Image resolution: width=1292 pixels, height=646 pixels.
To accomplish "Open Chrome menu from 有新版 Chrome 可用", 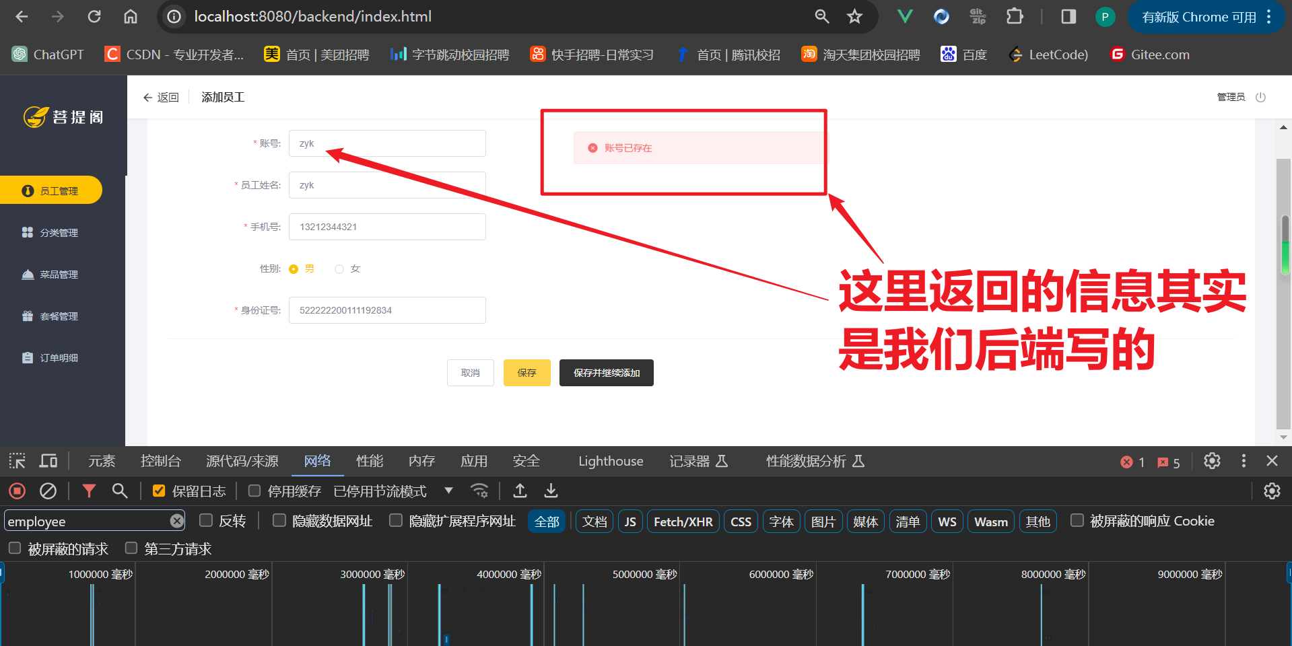I will [1206, 17].
